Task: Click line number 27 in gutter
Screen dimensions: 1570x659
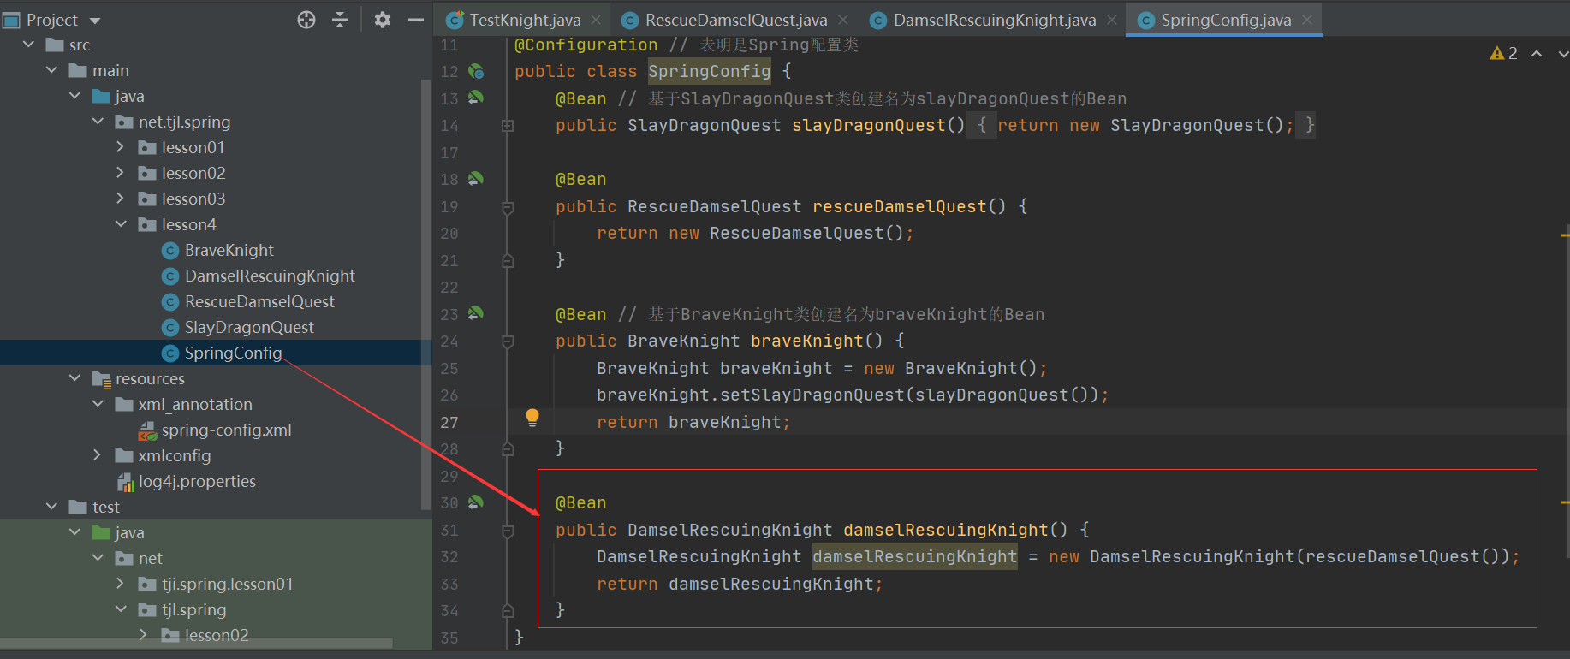Action: tap(449, 422)
